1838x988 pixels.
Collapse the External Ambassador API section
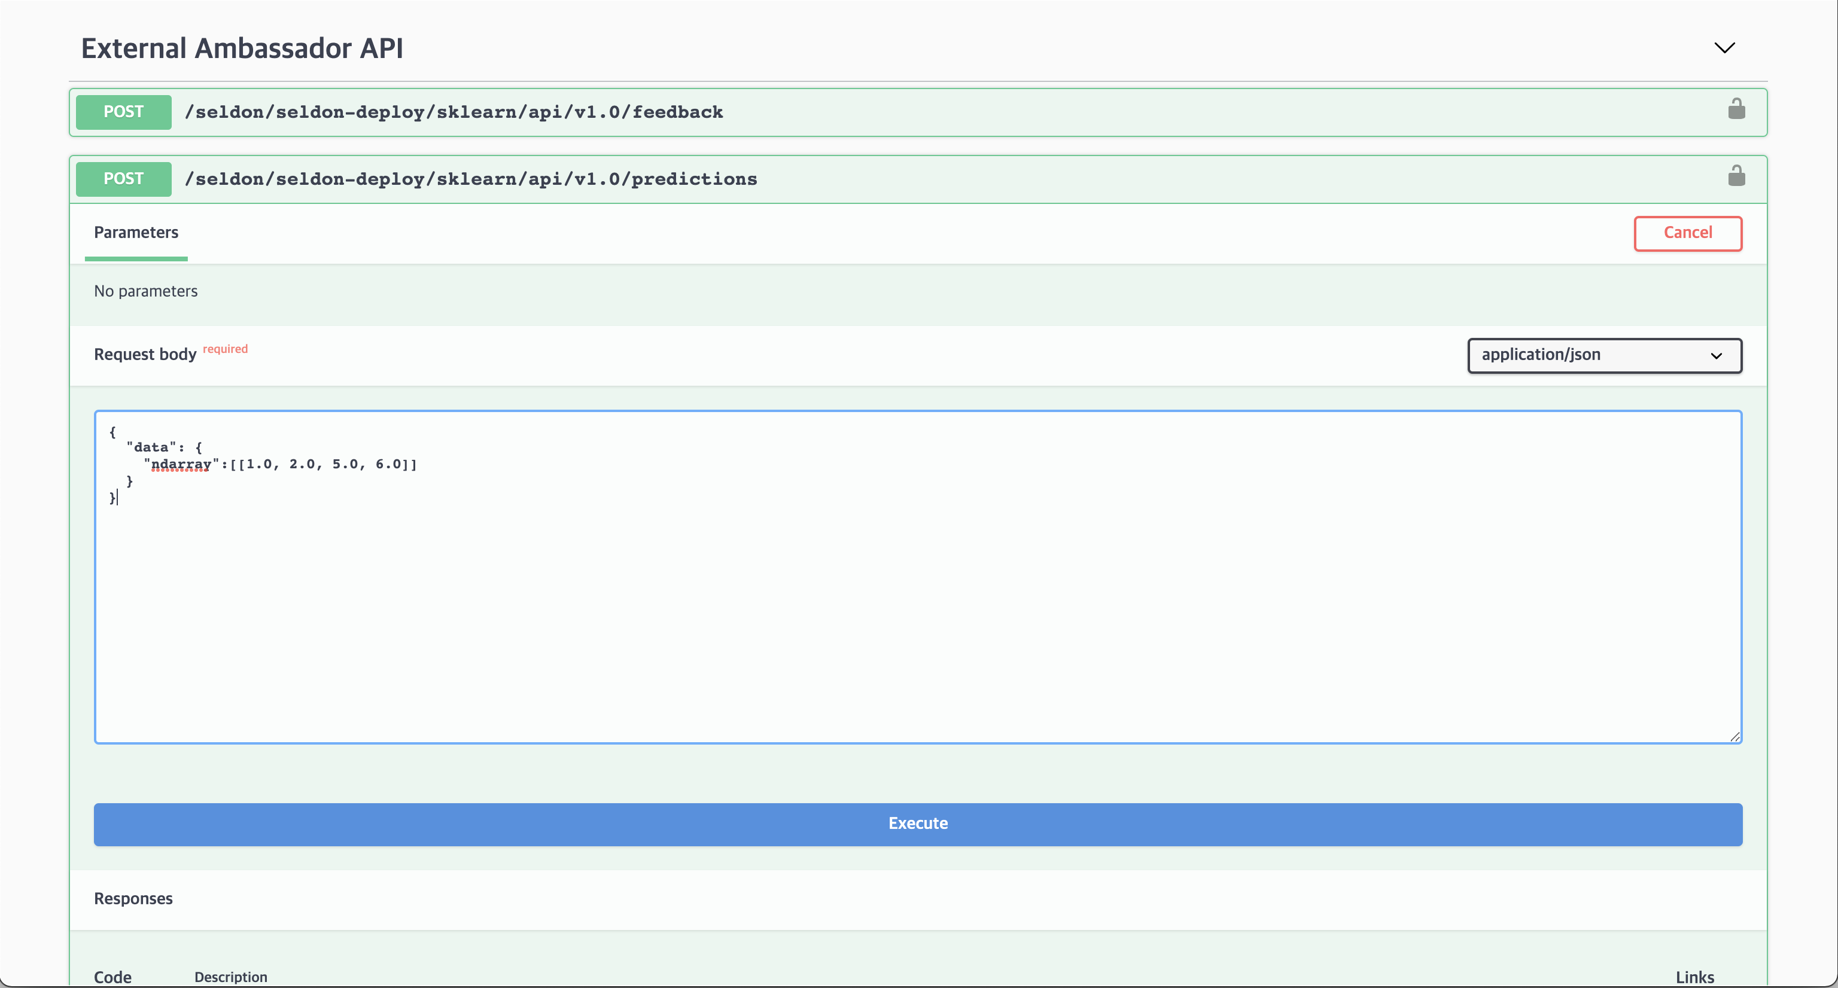(1724, 48)
